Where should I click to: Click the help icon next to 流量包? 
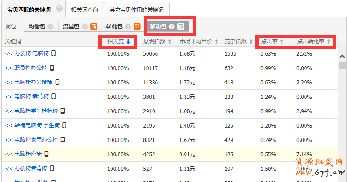tap(84, 27)
